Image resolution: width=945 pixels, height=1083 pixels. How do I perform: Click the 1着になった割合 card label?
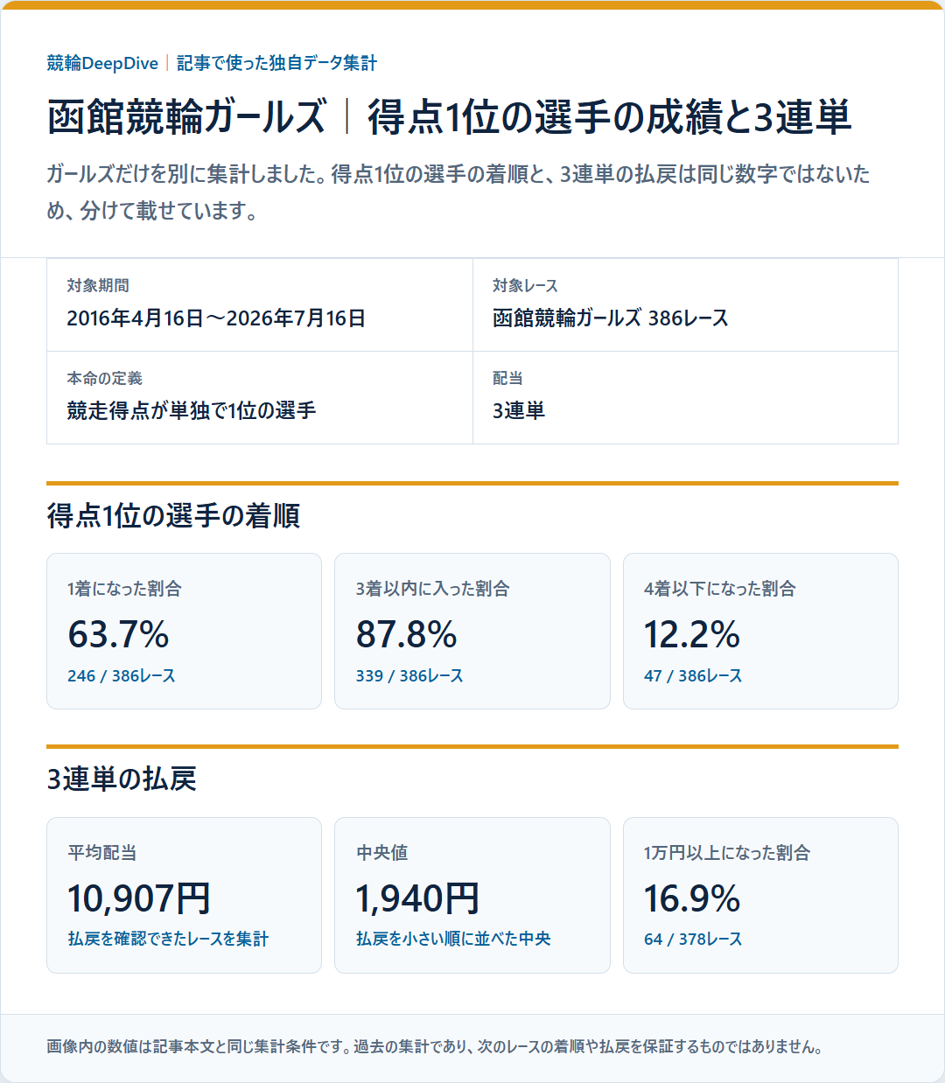click(124, 589)
